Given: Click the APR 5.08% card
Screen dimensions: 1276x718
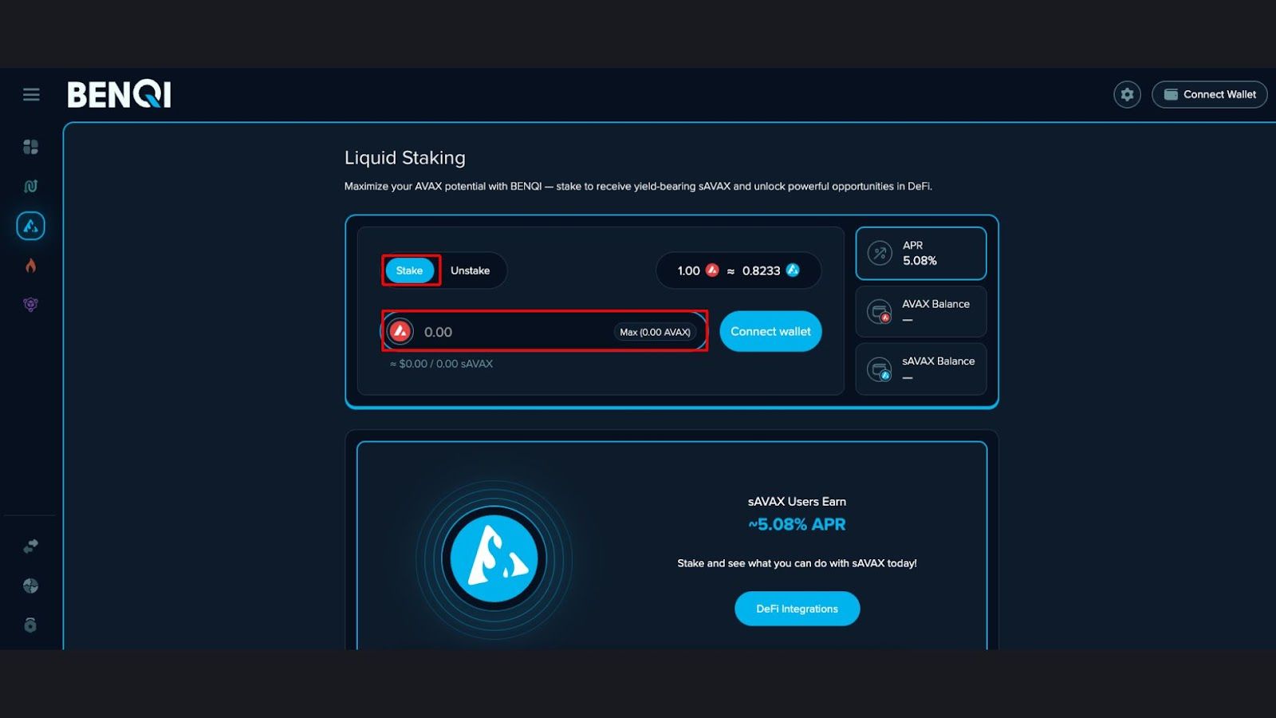Looking at the screenshot, I should click(x=921, y=254).
